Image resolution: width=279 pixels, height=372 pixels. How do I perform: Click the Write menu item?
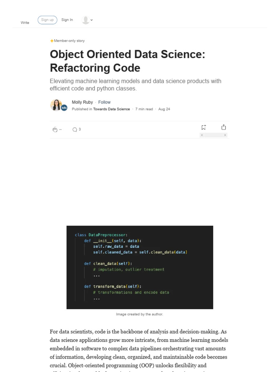(25, 23)
